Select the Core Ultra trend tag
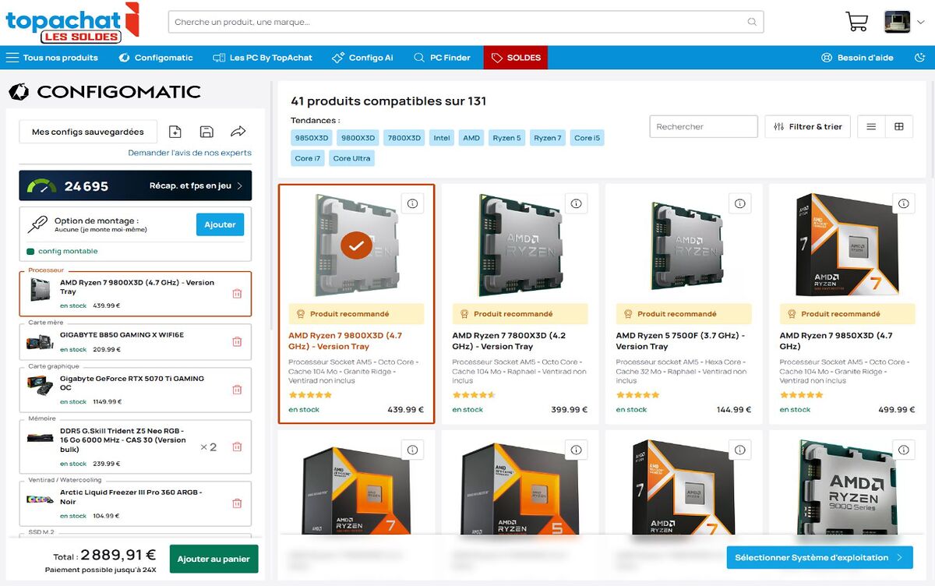 pos(352,158)
